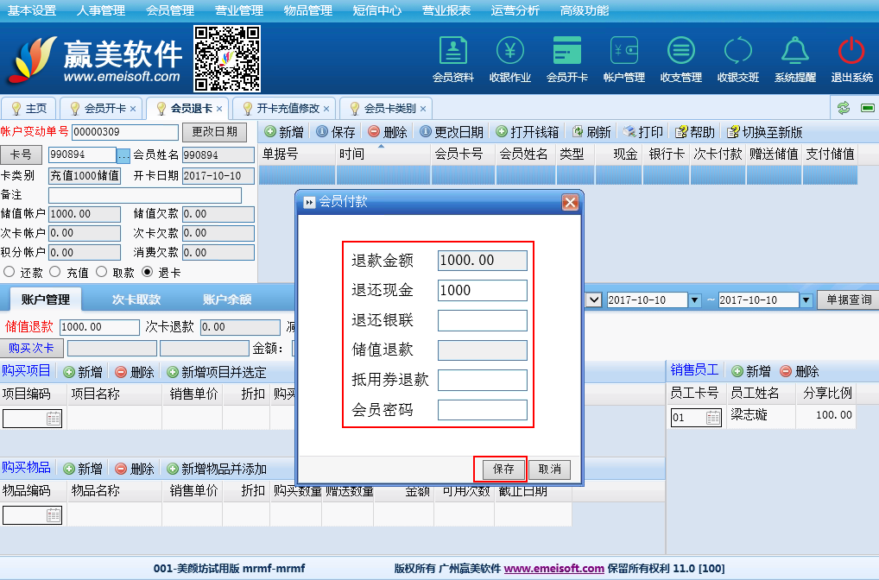Image resolution: width=879 pixels, height=580 pixels.
Task: Expand the end date dropdown arrow
Action: (806, 300)
